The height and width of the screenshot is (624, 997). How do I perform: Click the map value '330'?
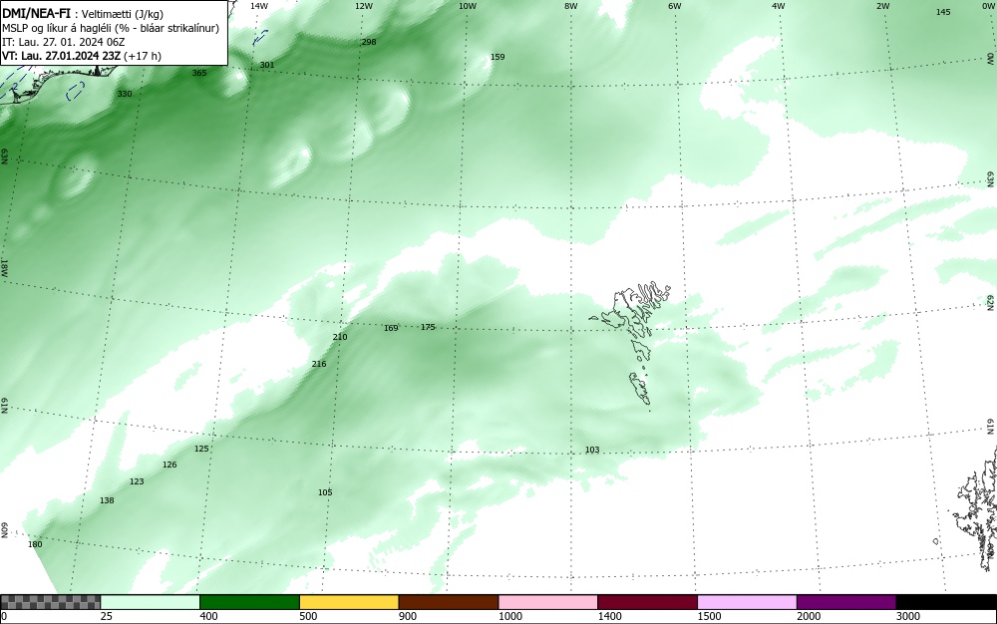125,94
